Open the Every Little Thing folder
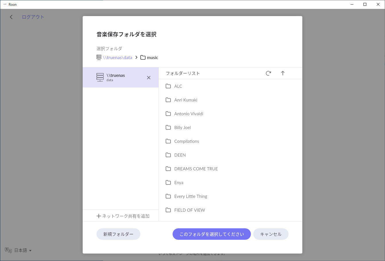Screen dimensions: 385x261 pos(230,196)
